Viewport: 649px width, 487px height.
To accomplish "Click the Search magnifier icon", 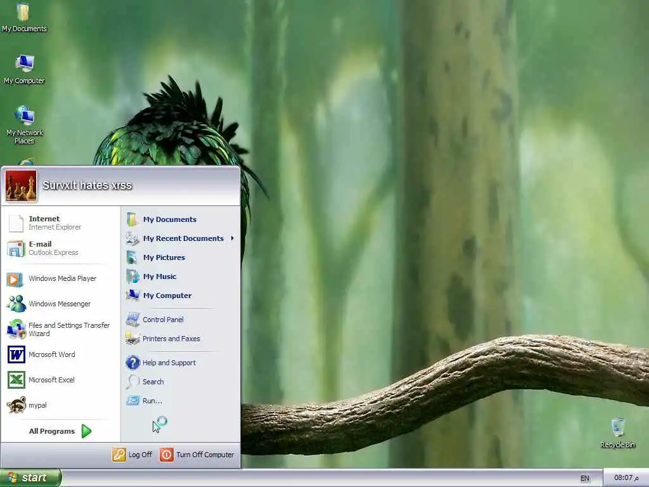I will (x=132, y=381).
